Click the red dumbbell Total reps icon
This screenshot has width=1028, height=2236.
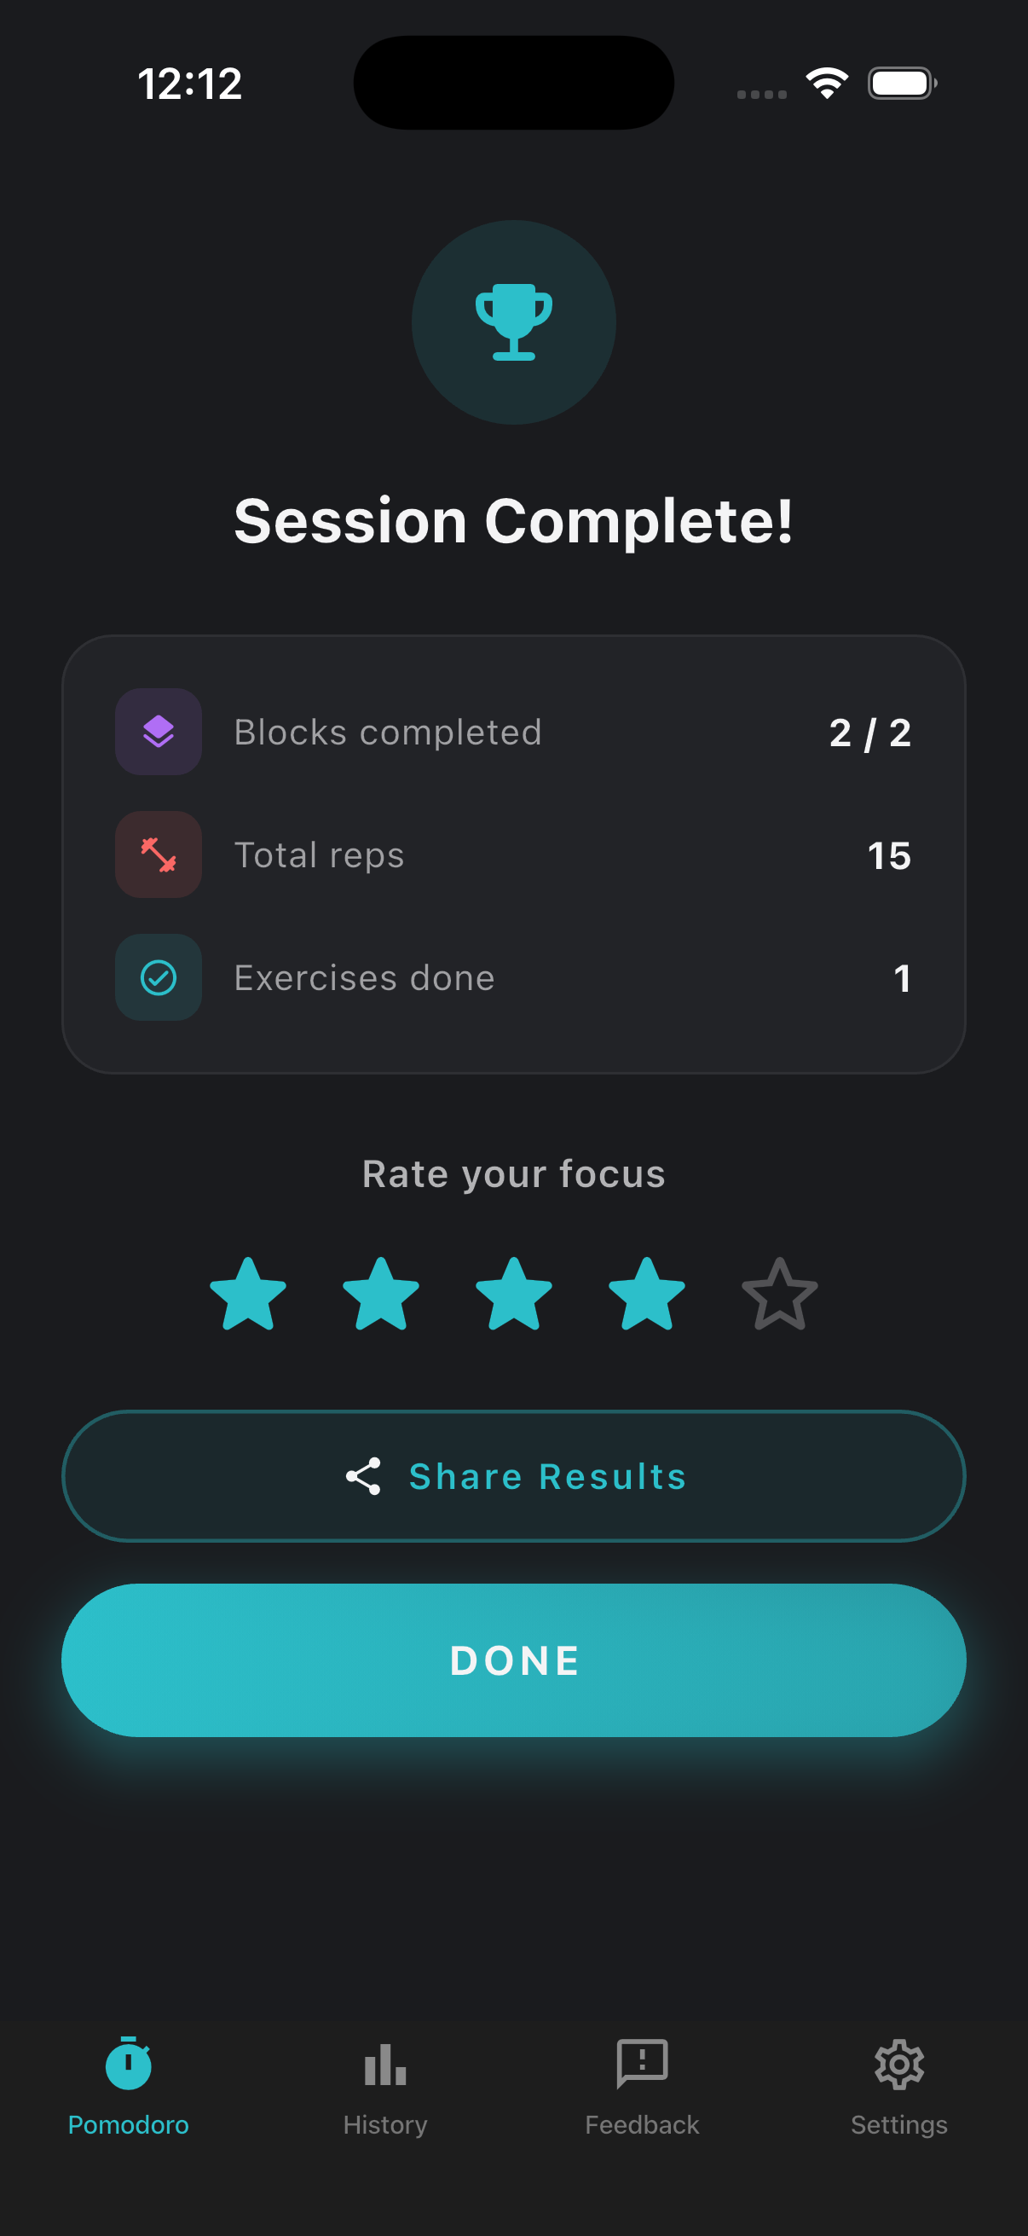click(x=158, y=854)
